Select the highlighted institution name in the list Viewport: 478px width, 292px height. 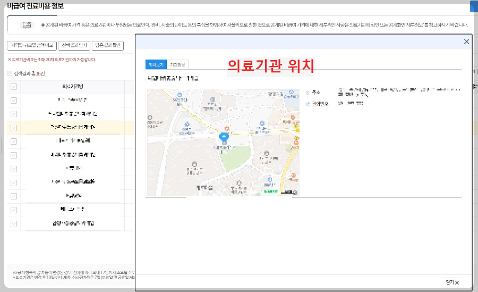pyautogui.click(x=73, y=127)
